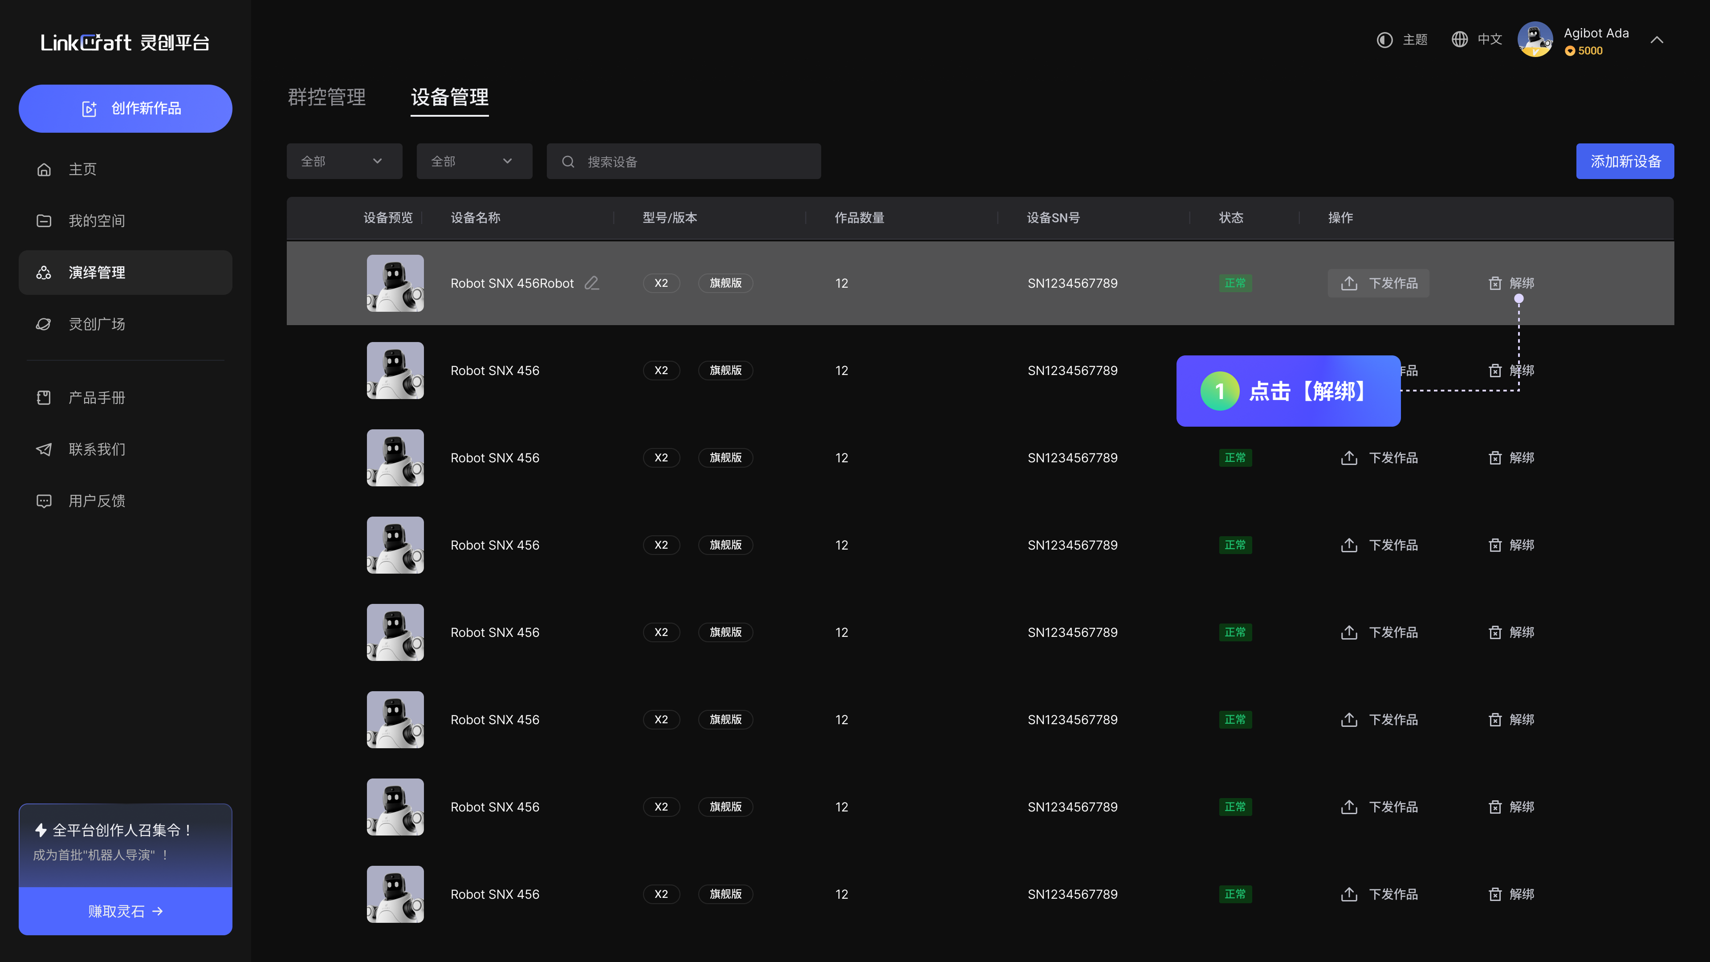
Task: Click 下发作品 on the first device row
Action: pos(1379,283)
